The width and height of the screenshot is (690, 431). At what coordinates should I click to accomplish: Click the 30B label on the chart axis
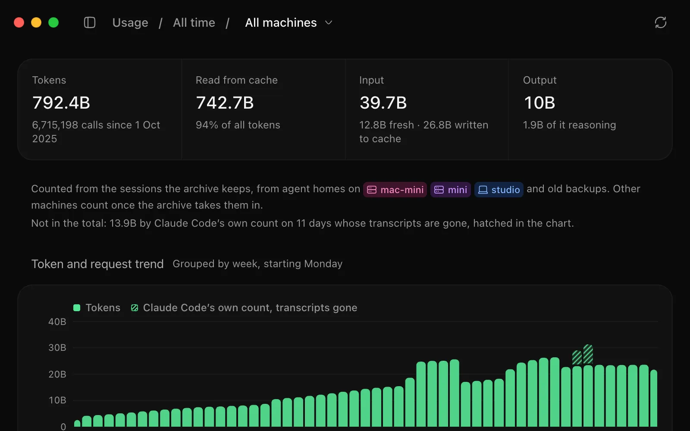pos(57,348)
